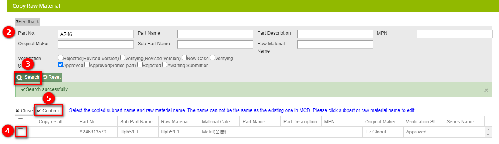The width and height of the screenshot is (499, 144).
Task: Click the Approved cell in results row
Action: coord(424,132)
